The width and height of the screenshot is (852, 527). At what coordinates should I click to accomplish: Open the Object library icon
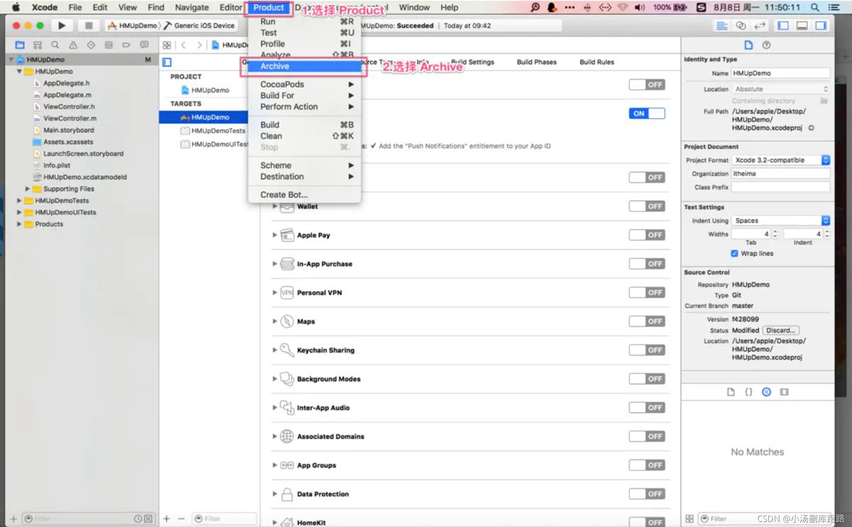[x=766, y=392]
